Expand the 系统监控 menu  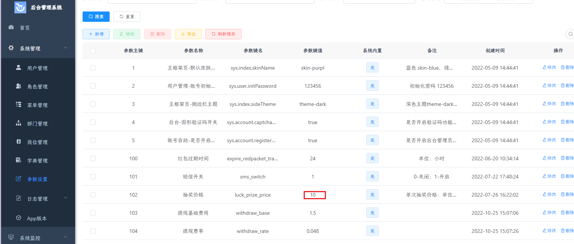(37, 238)
